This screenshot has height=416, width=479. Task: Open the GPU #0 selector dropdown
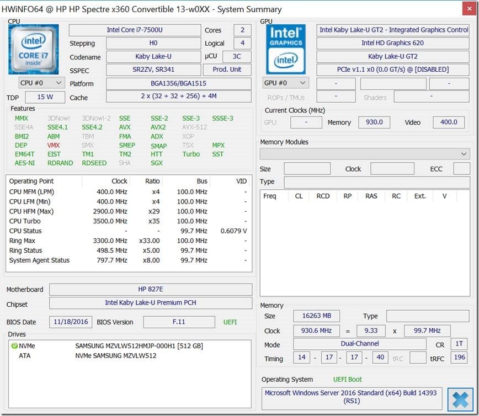286,83
